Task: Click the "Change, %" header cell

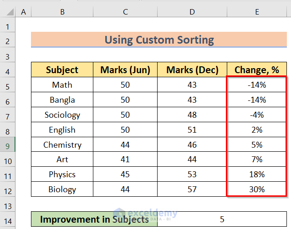Action: tap(257, 70)
